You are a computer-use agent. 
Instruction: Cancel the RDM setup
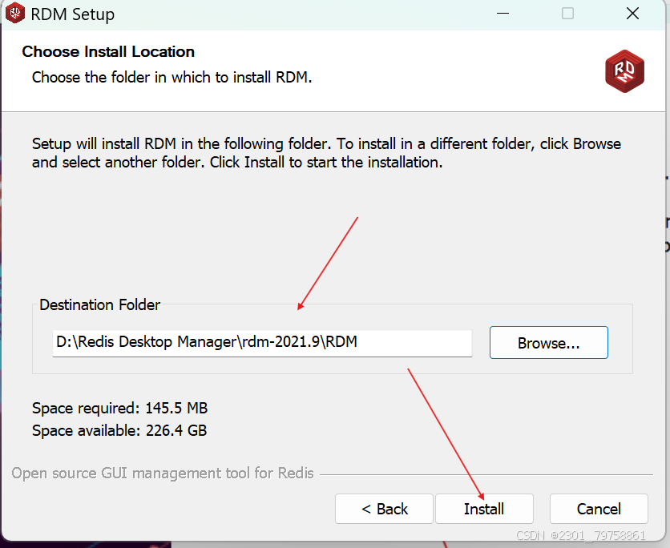599,509
